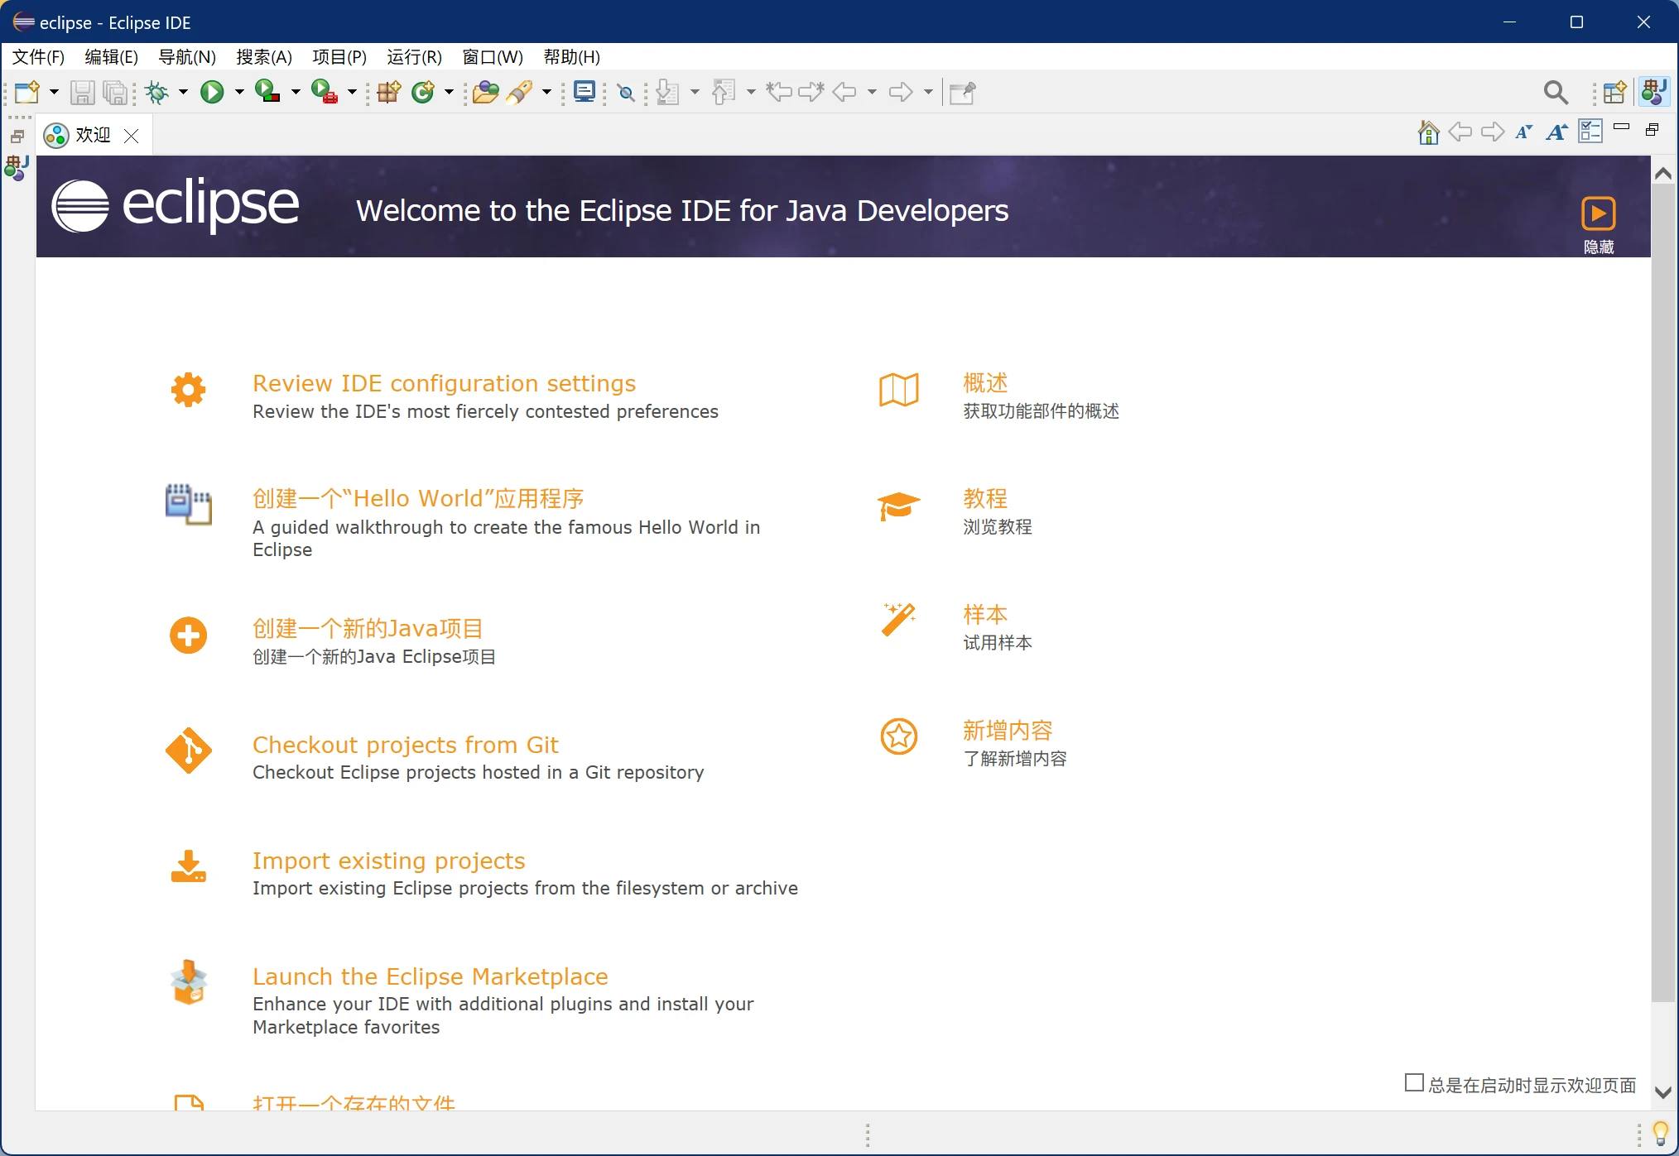
Task: Click the scroll down arrow of welcome page
Action: 1662,1092
